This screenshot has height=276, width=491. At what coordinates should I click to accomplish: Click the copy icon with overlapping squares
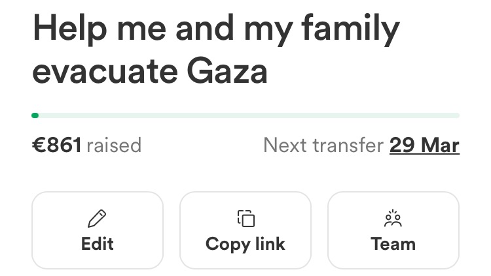tap(245, 219)
